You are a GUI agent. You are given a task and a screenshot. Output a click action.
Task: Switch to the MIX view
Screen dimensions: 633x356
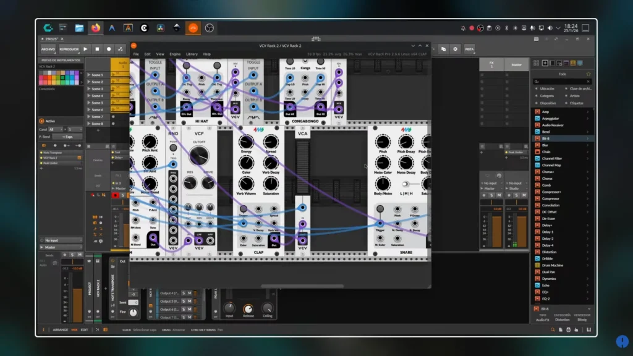click(74, 330)
